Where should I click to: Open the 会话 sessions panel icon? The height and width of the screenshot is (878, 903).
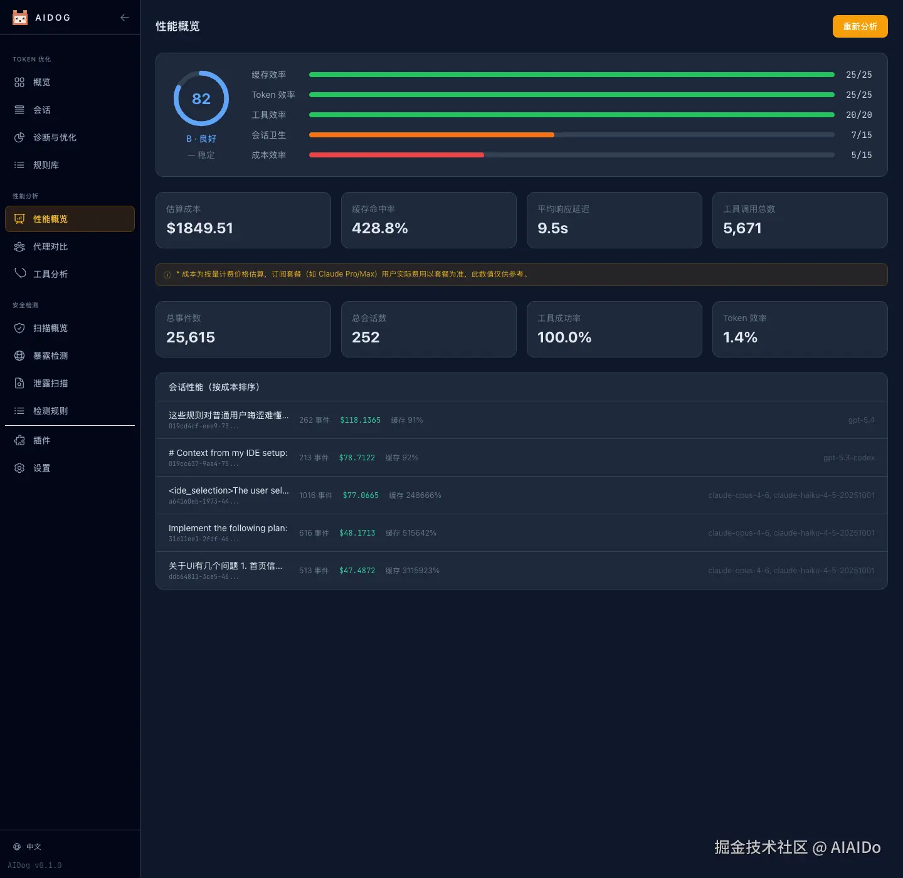point(19,110)
